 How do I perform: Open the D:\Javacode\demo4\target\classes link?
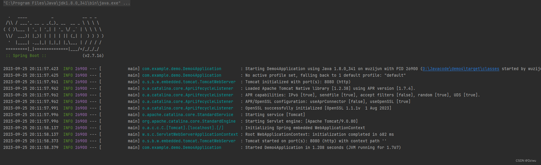(x=461, y=69)
